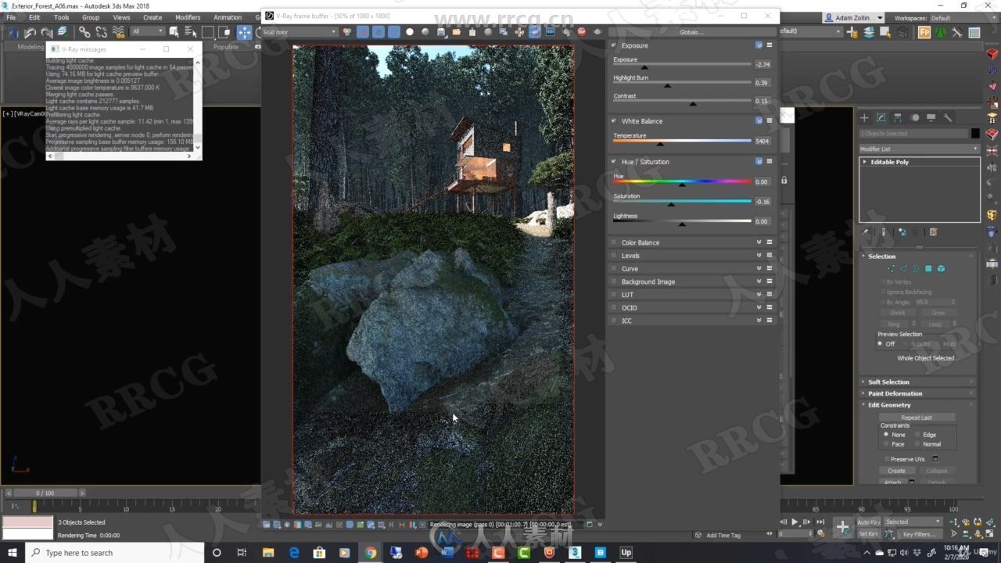Click Bind to Space Warp icon
The width and height of the screenshot is (1001, 563).
118,32
